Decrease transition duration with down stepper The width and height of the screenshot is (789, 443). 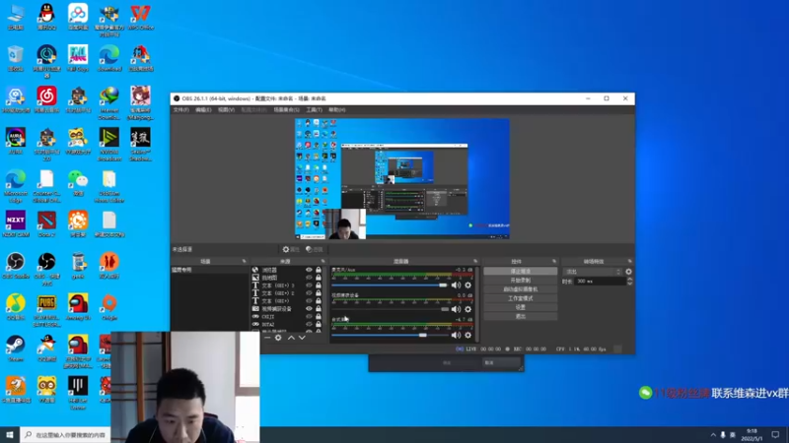pos(629,284)
